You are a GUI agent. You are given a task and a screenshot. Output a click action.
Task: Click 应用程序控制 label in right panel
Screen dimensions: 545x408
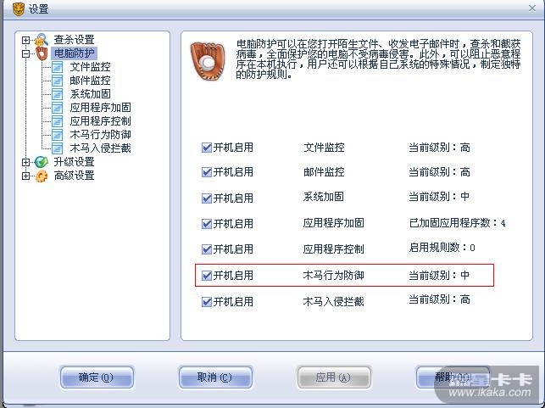[x=334, y=249]
